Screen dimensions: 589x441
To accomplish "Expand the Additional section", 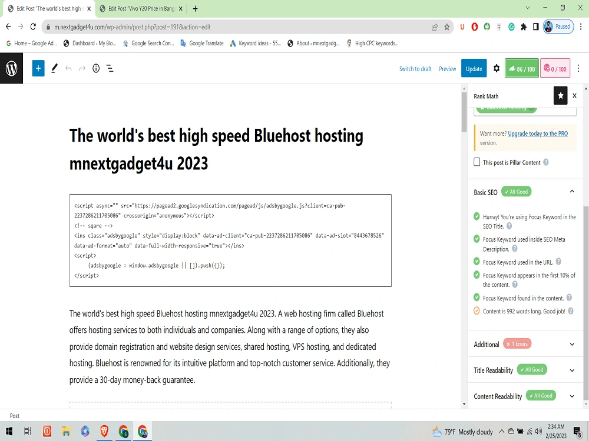I will (572, 344).
